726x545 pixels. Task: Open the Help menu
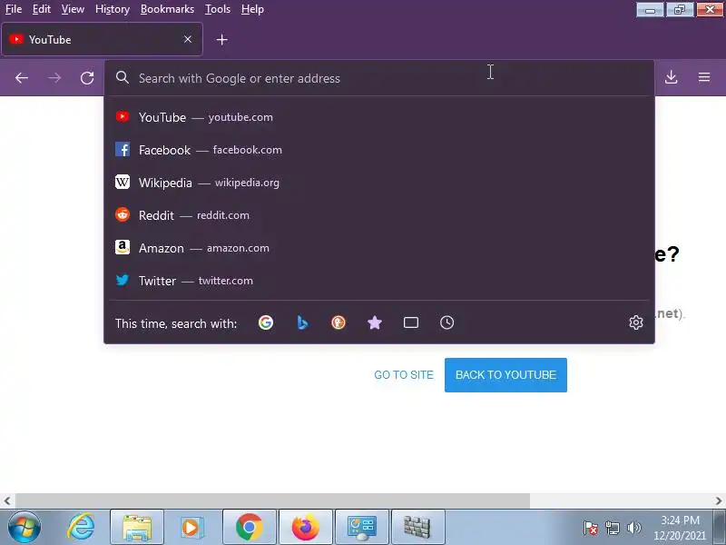click(x=252, y=9)
